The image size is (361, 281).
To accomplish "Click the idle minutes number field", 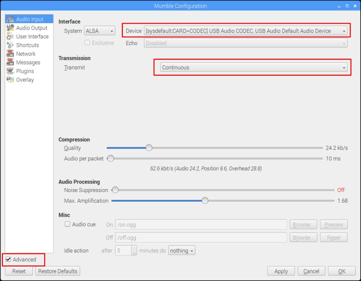I will click(123, 250).
